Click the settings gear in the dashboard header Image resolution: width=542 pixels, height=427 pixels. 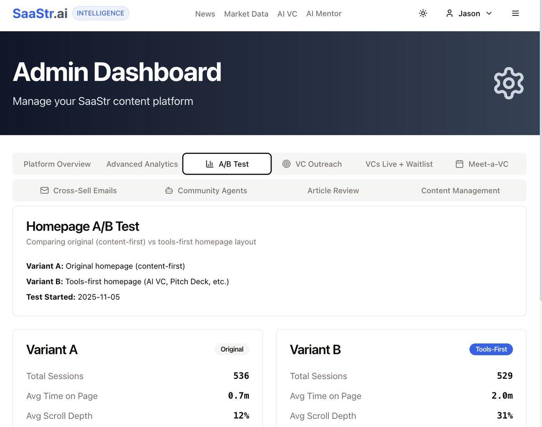pyautogui.click(x=509, y=83)
